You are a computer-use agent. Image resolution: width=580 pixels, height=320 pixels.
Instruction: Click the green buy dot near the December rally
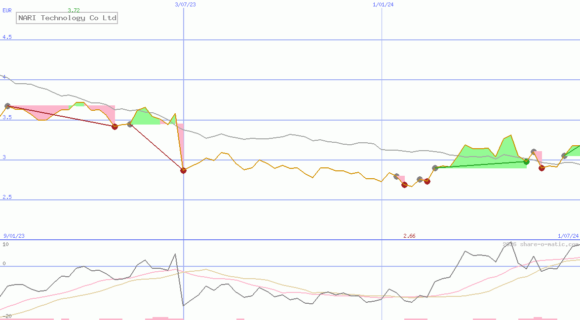click(x=526, y=161)
